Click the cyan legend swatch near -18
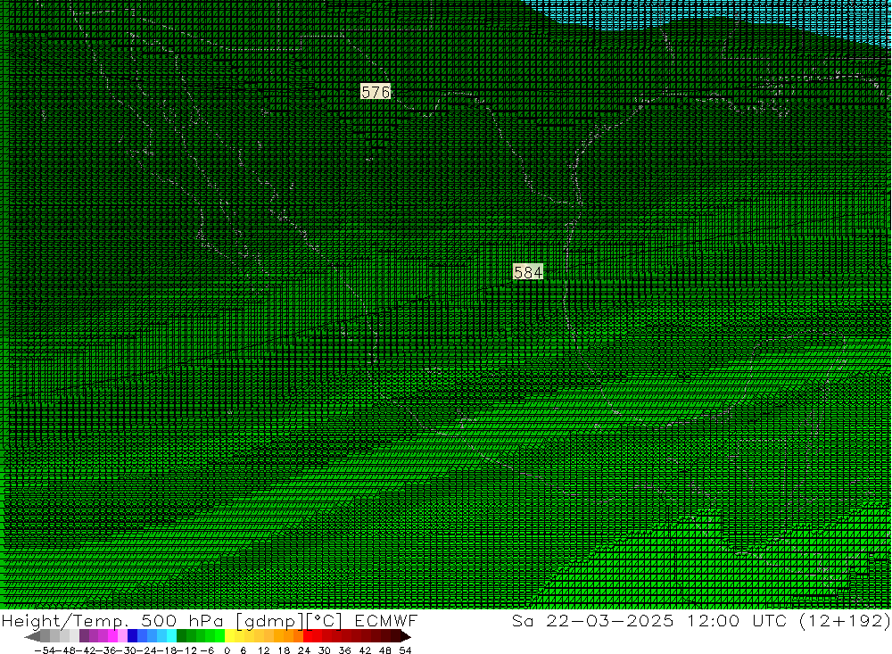This screenshot has width=892, height=654. pyautogui.click(x=171, y=636)
